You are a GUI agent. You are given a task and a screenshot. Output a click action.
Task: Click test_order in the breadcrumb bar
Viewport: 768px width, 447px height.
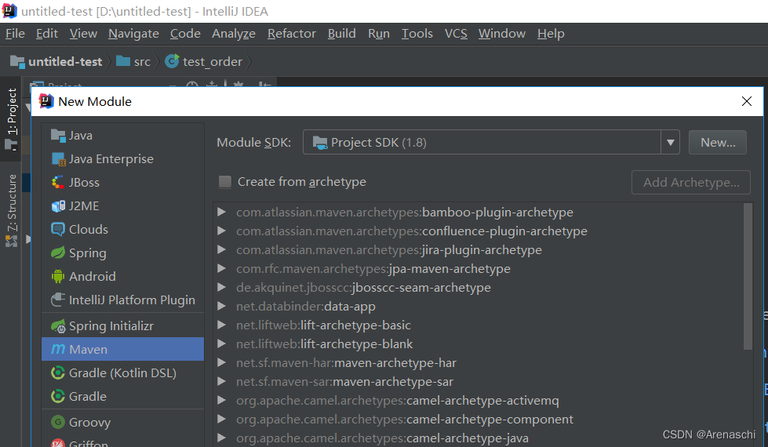213,62
